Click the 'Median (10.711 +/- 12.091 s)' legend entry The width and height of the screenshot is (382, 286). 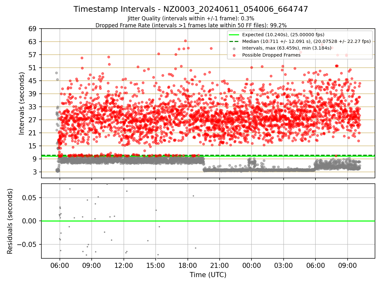307,41
